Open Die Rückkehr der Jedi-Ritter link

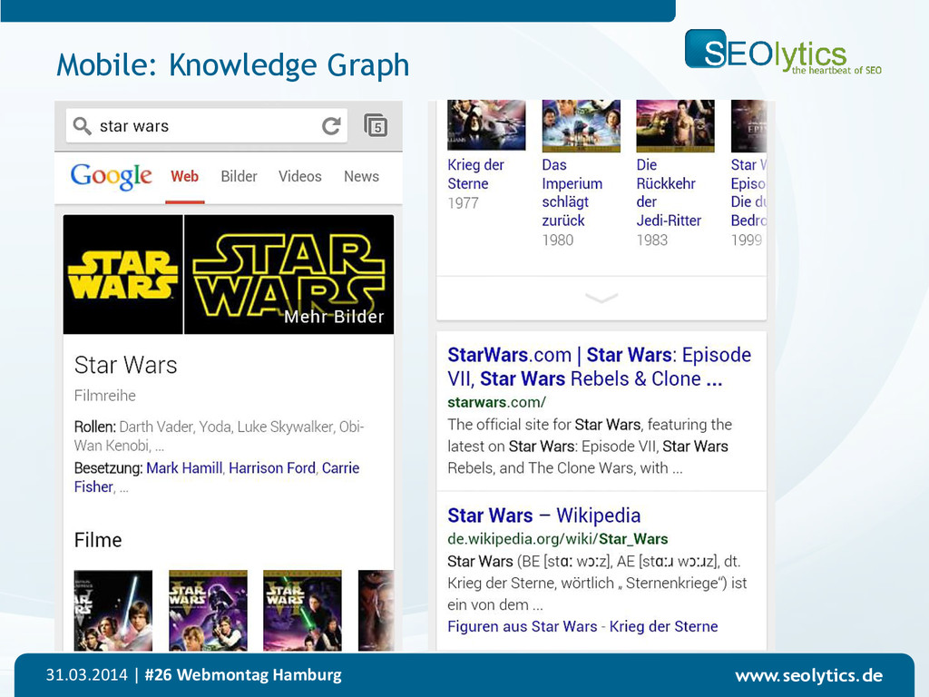(669, 192)
